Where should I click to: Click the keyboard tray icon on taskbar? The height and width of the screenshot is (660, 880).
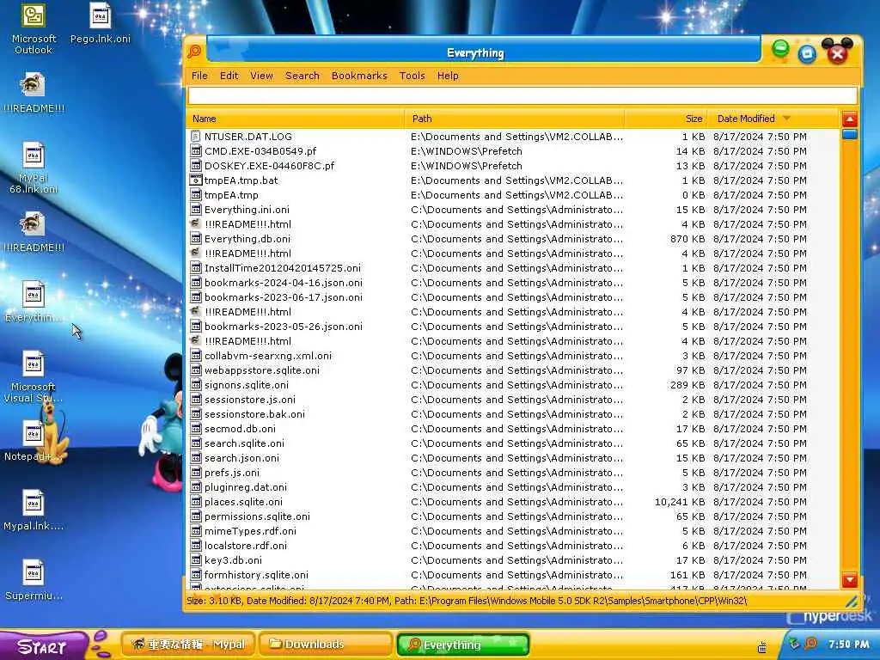pyautogui.click(x=762, y=648)
